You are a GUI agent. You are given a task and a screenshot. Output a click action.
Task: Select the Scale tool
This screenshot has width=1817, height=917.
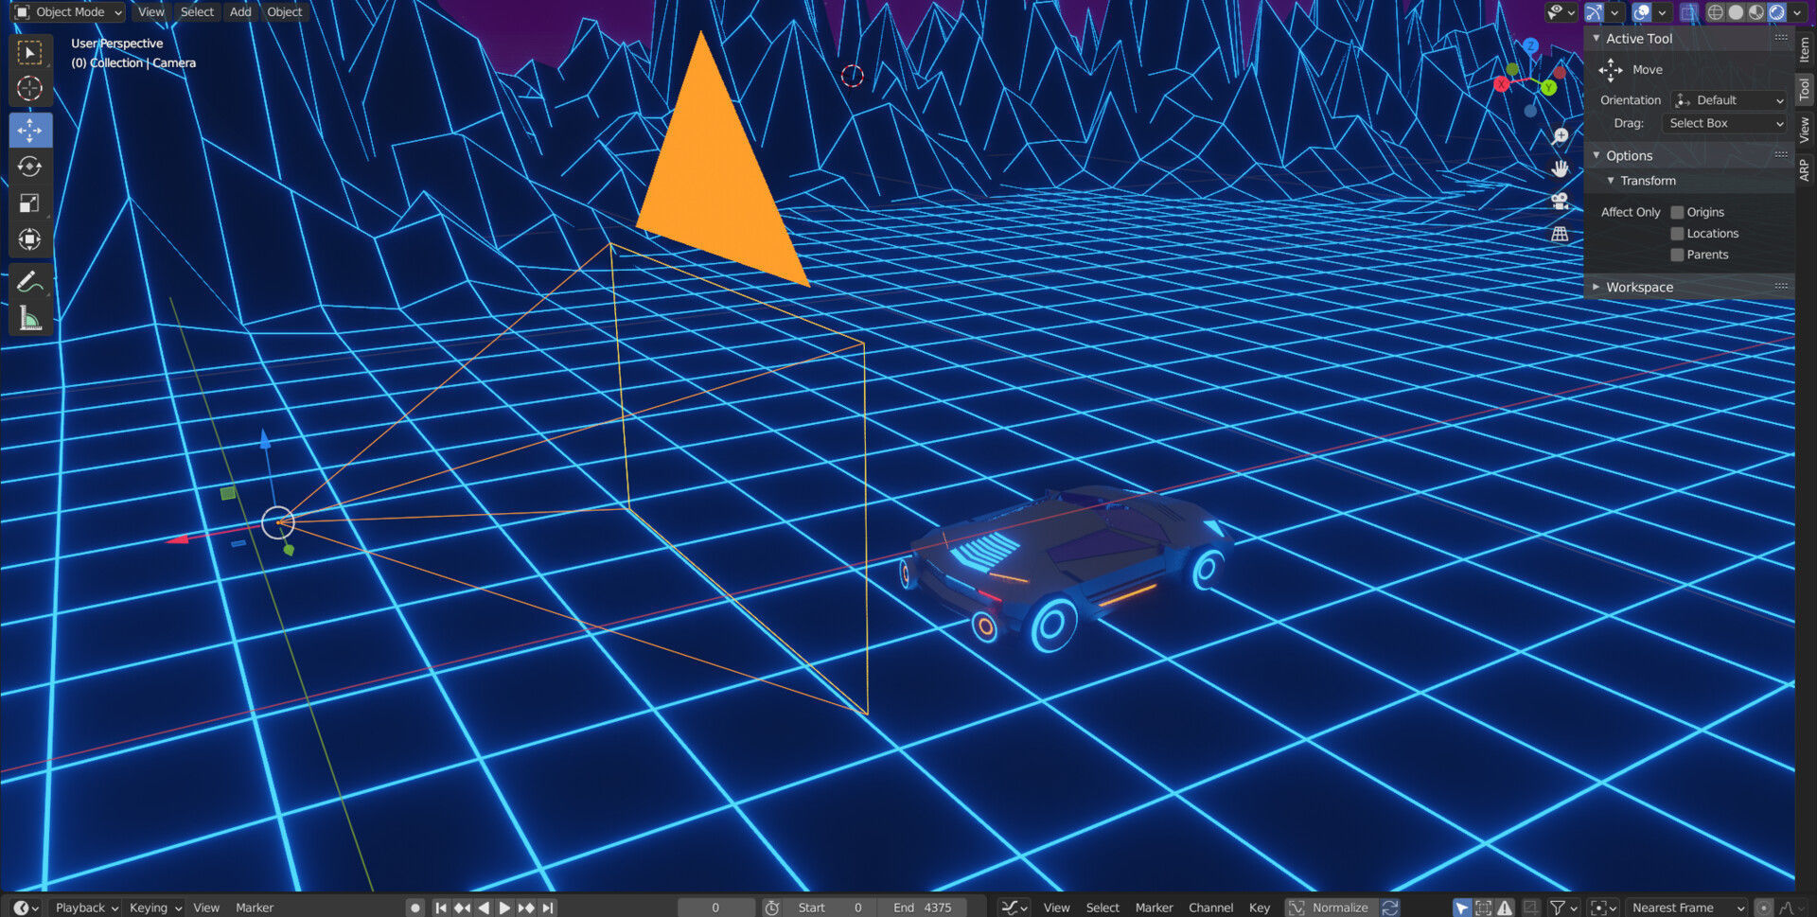[30, 203]
